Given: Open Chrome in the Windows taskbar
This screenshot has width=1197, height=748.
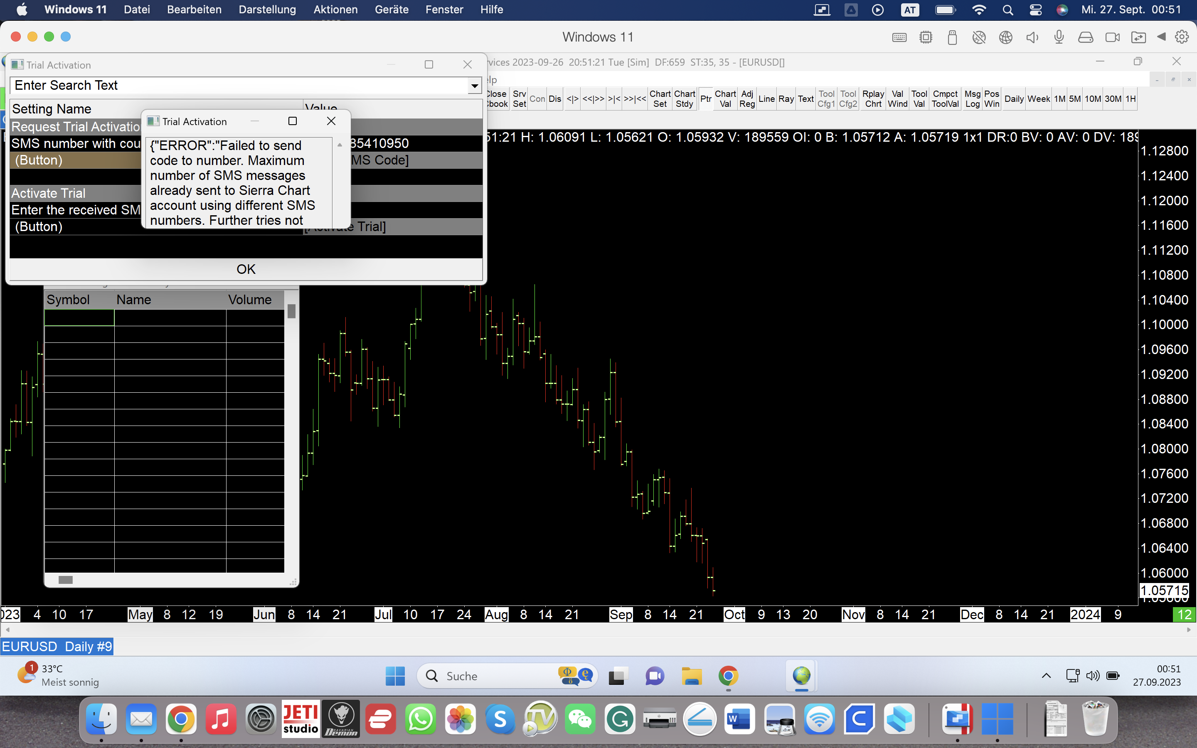Looking at the screenshot, I should coord(728,676).
